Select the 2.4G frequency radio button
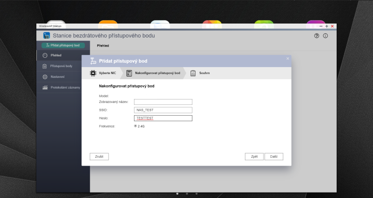373x198 pixels. coord(135,126)
